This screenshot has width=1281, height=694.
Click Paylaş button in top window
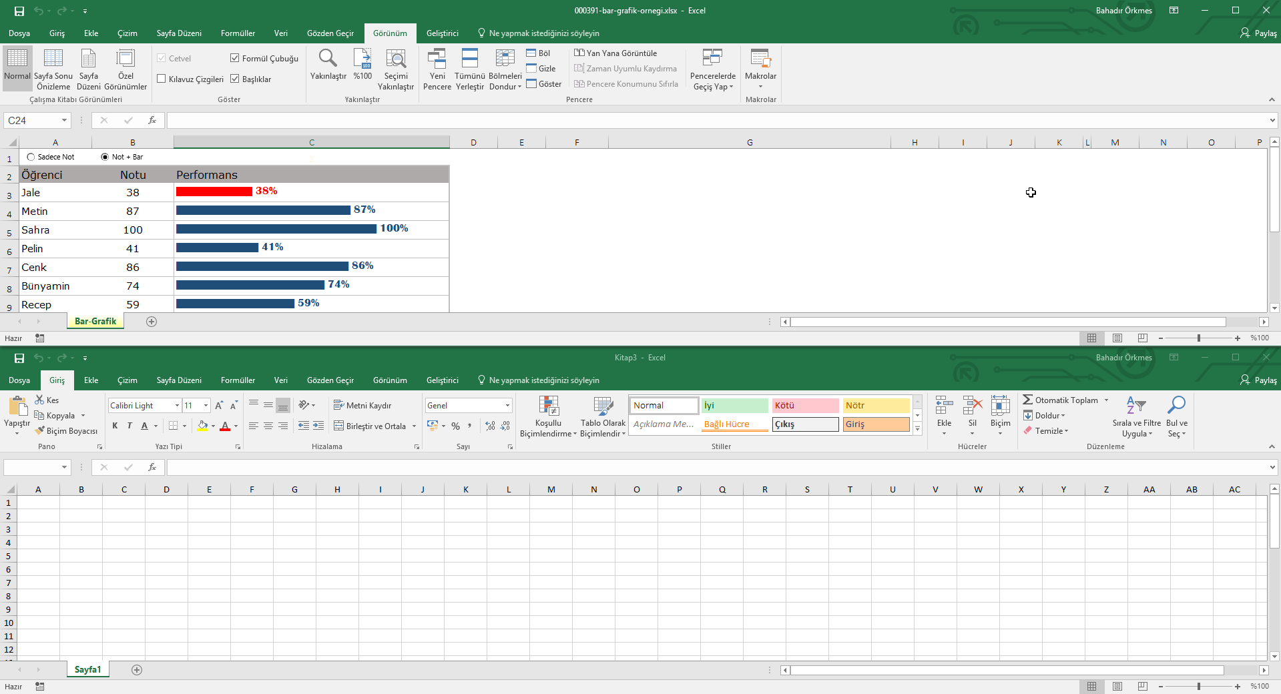[x=1258, y=33]
